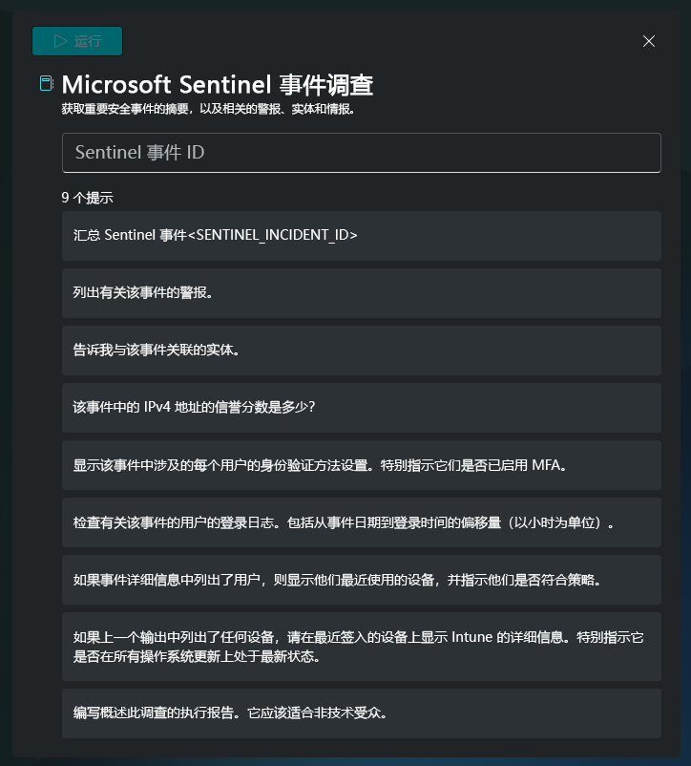691x766 pixels.
Task: Choose the prompt mentioning Intune 的详细信息
Action: point(362,647)
